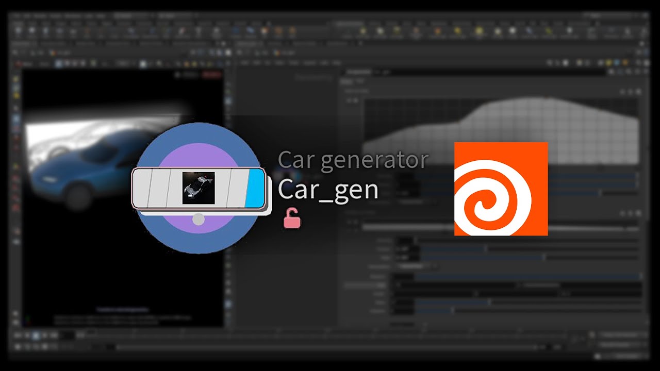
Task: Click the red open padlock icon
Action: tap(292, 218)
